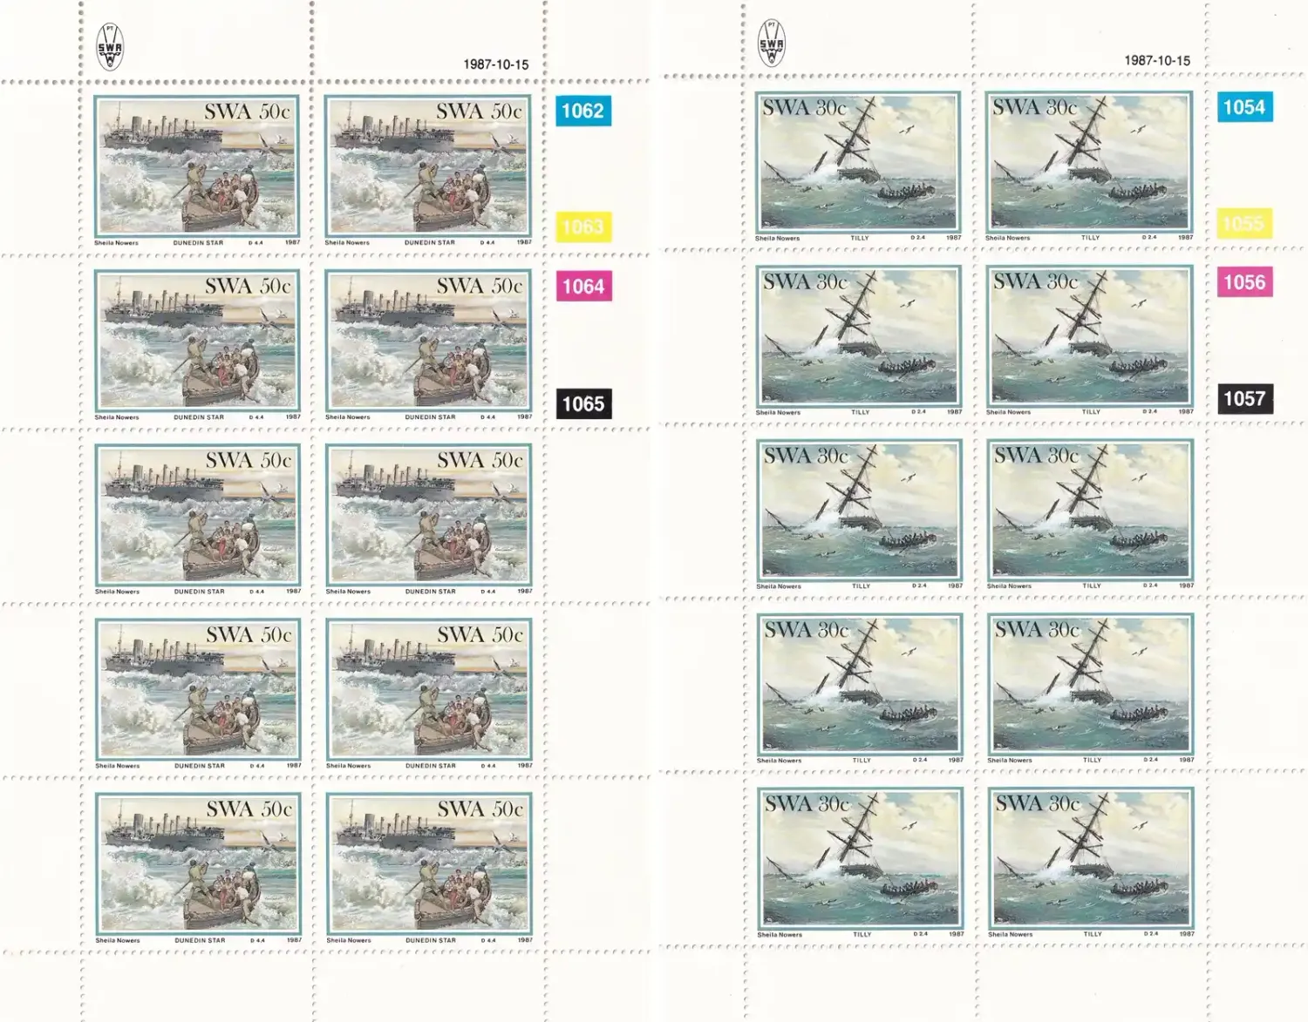Select the yellow 1055 cylinder block
1308x1022 pixels.
click(x=1244, y=223)
